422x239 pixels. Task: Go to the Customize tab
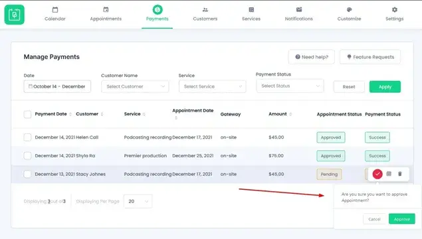pyautogui.click(x=349, y=14)
